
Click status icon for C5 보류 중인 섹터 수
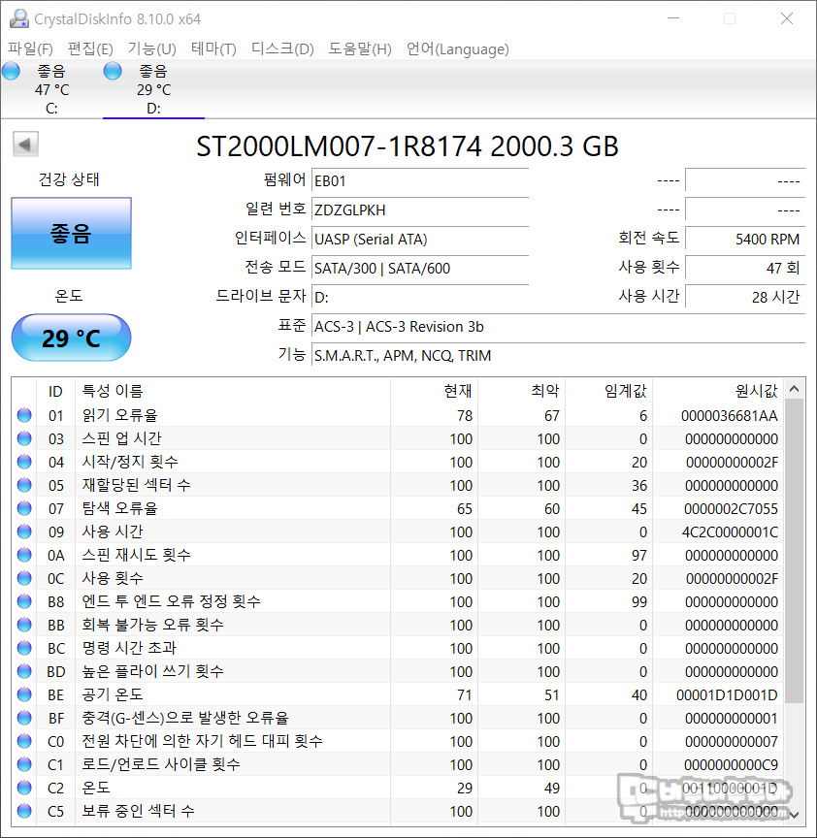point(24,811)
